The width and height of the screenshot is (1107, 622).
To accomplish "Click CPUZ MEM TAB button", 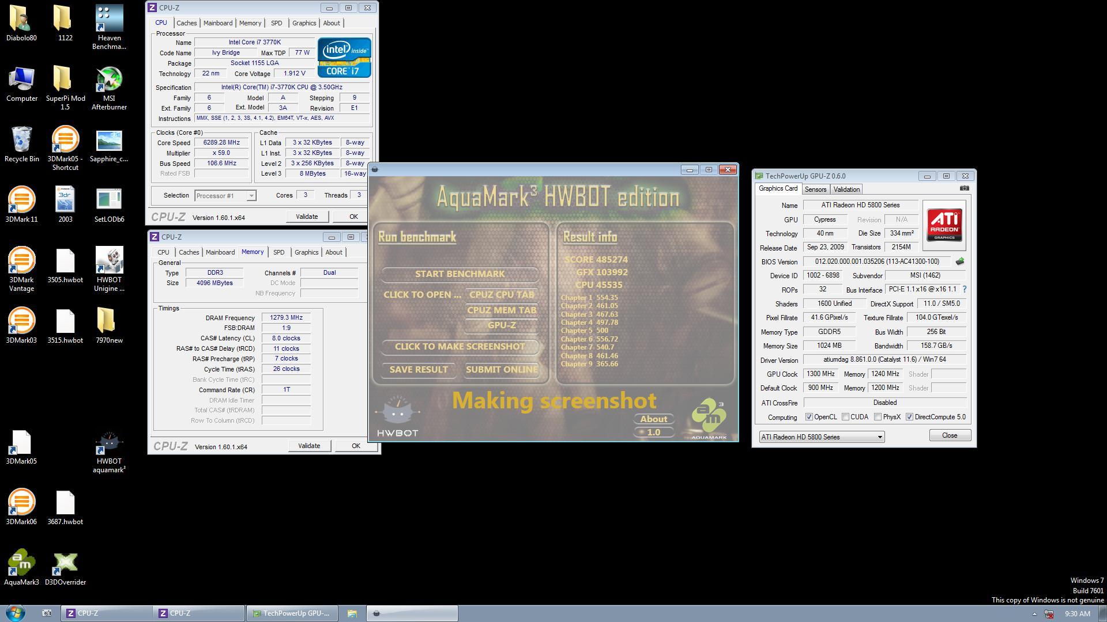I will pos(502,310).
